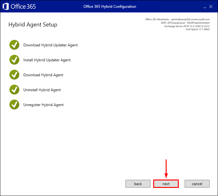Click the 'Exchange Server 2019 15.2.1258.12 CU12' line
Screen dimensions: 218x196
tap(187, 26)
